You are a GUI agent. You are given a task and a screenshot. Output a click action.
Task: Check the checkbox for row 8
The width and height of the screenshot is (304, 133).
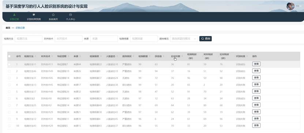[9, 112]
